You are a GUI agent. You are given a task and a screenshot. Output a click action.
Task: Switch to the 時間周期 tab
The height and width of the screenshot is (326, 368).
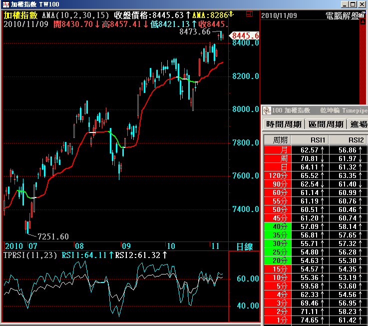(x=284, y=124)
